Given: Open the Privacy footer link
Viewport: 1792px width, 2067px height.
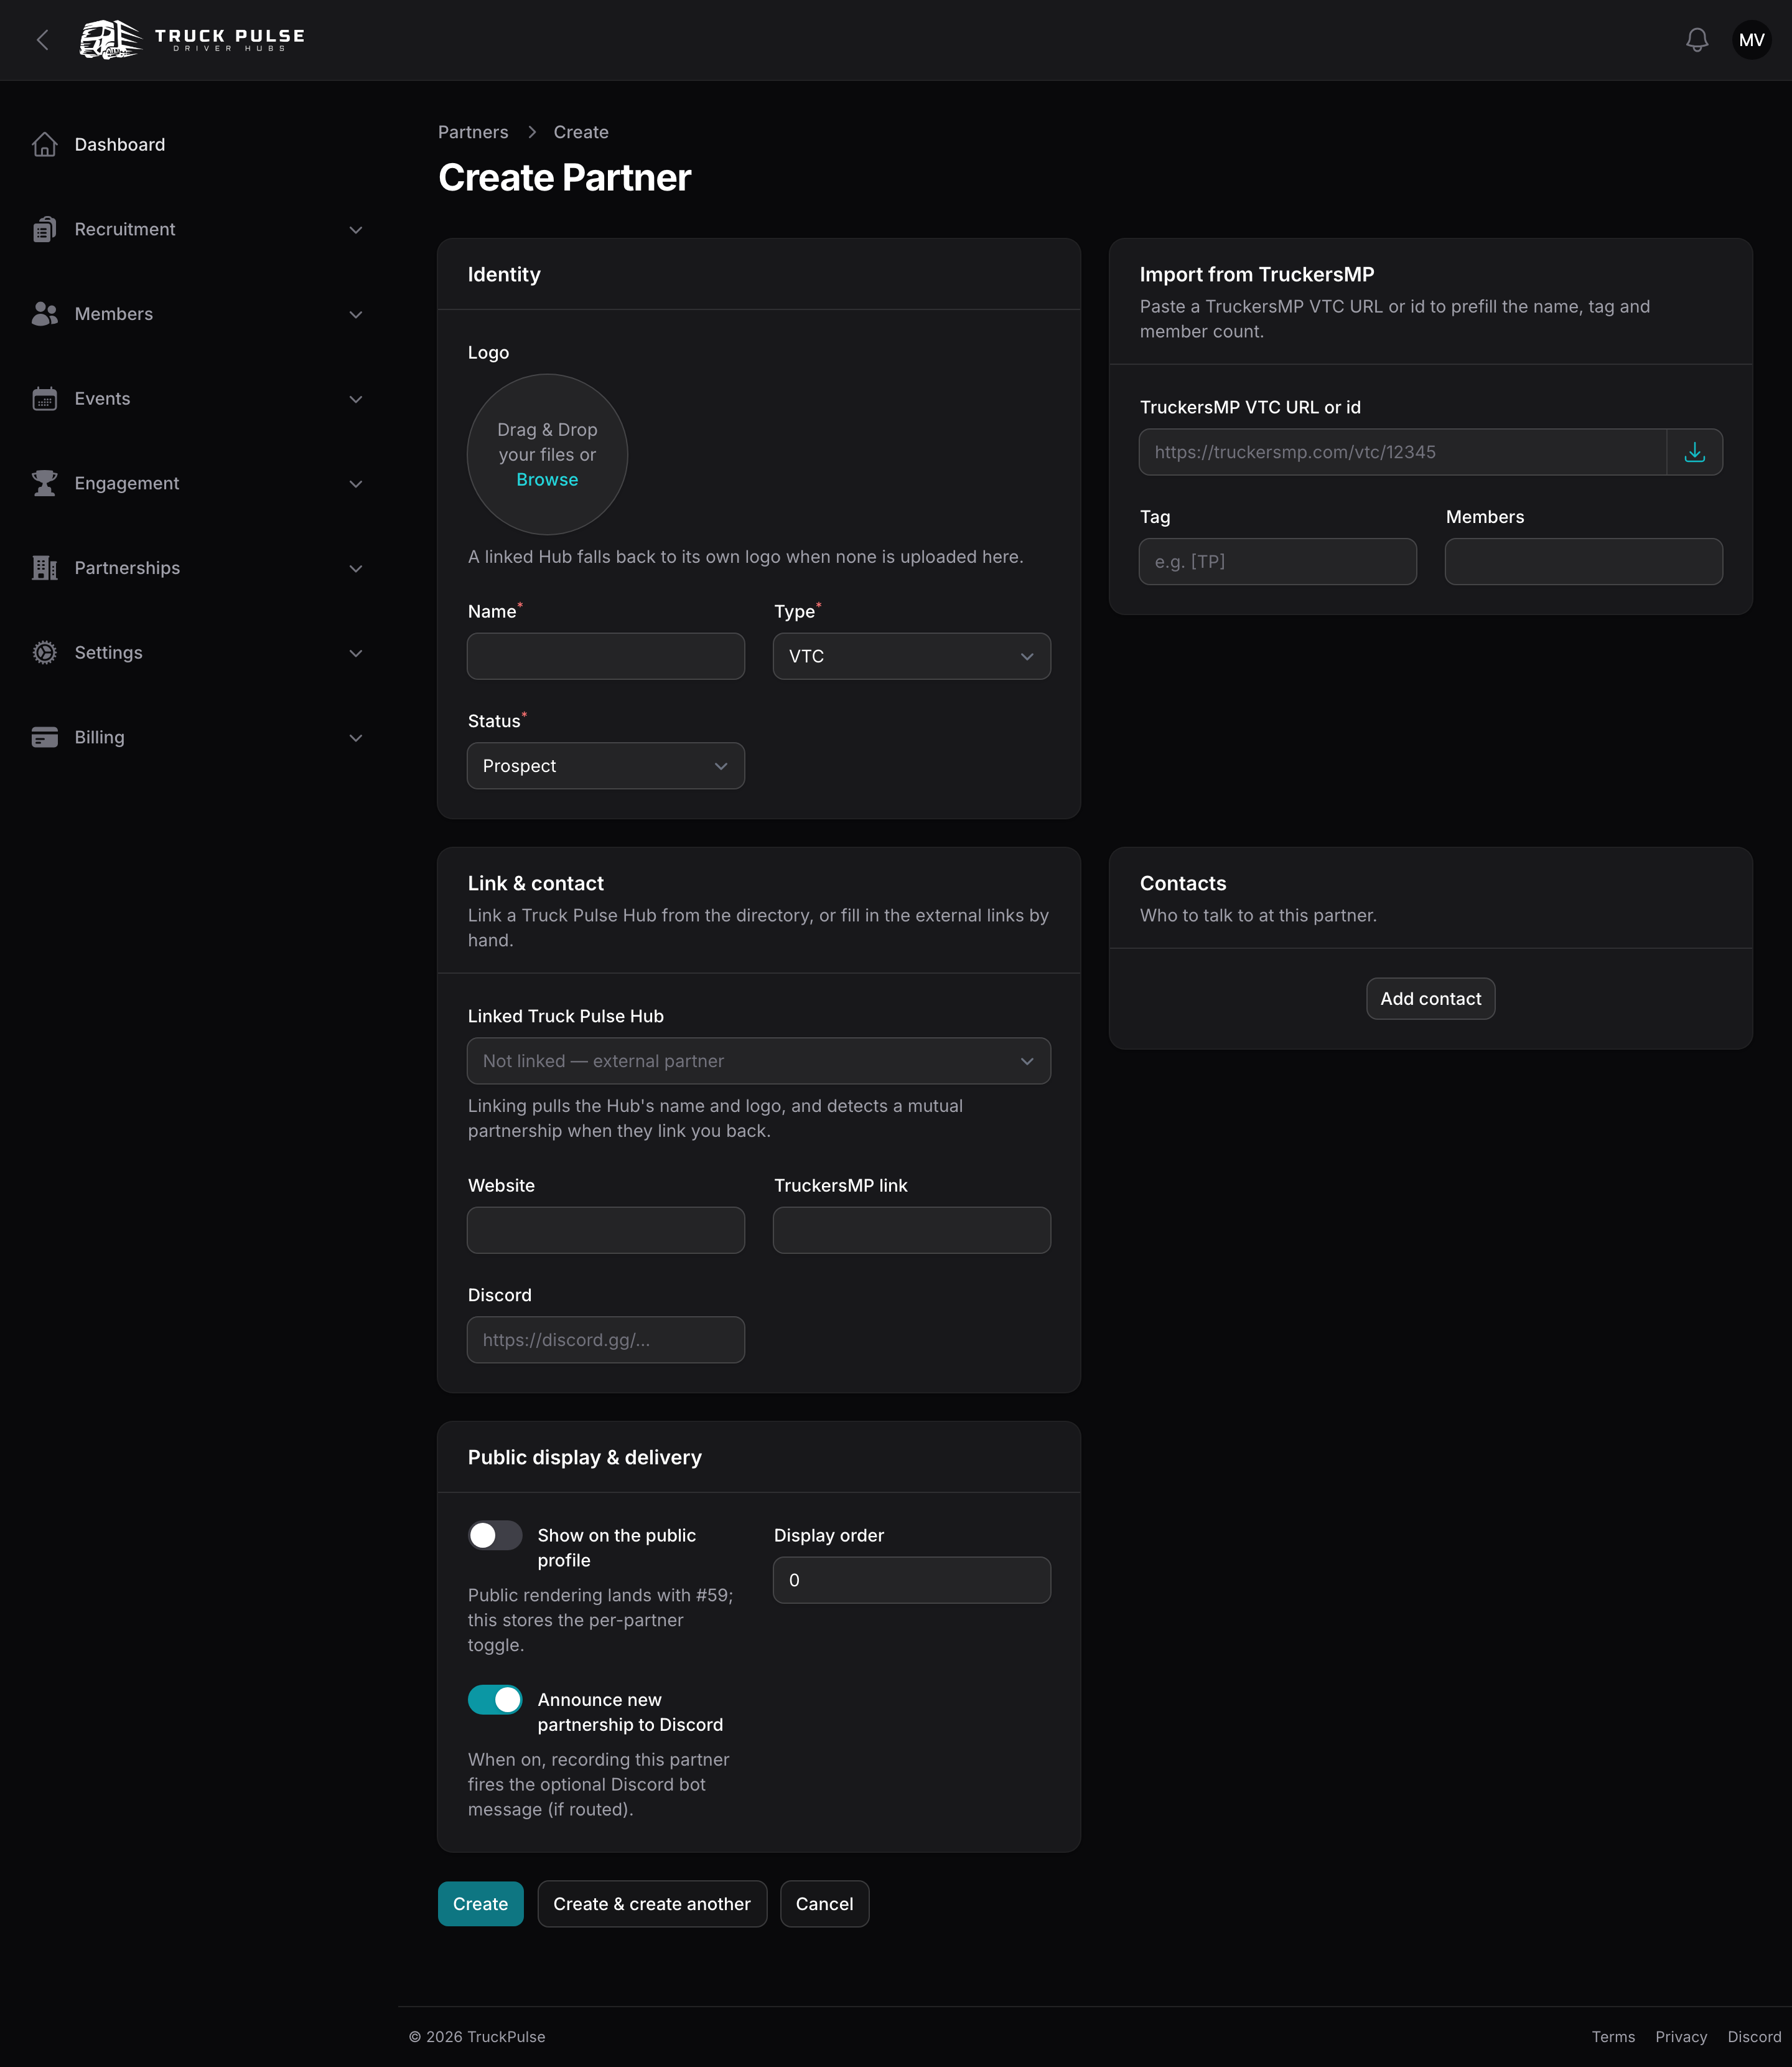Looking at the screenshot, I should pyautogui.click(x=1681, y=2037).
